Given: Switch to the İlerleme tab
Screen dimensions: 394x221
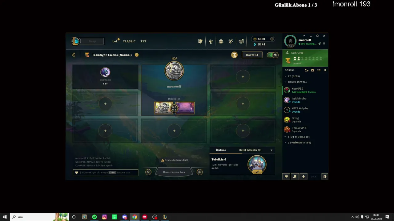Looking at the screenshot, I should (x=221, y=150).
